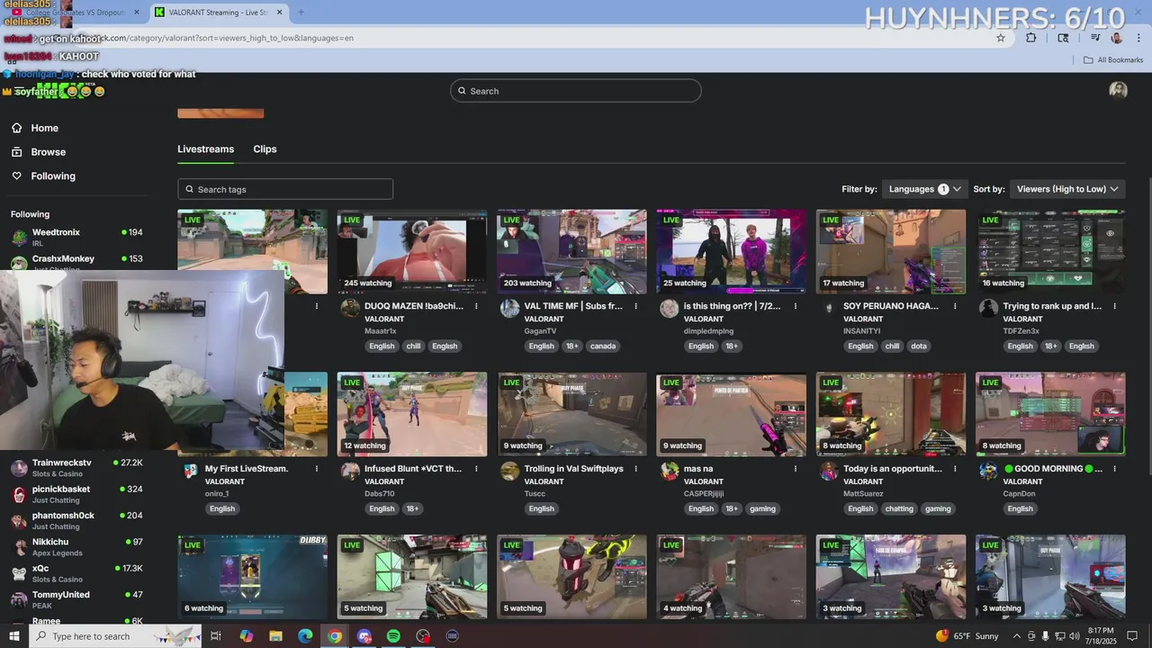Switch to the Livestreams tab

205,149
